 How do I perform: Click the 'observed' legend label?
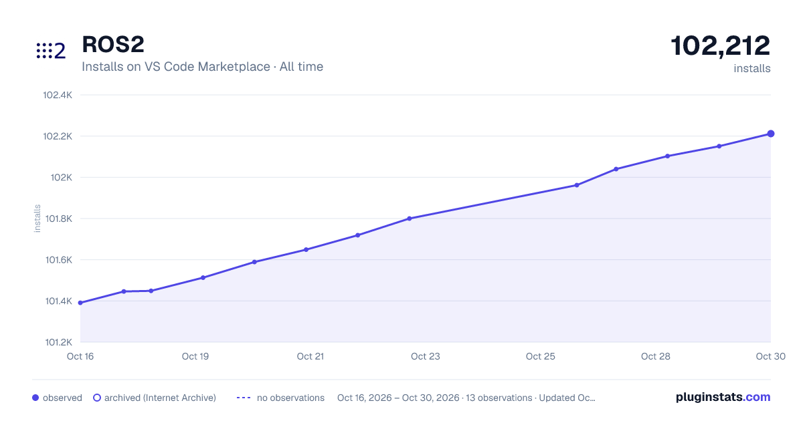tap(62, 398)
